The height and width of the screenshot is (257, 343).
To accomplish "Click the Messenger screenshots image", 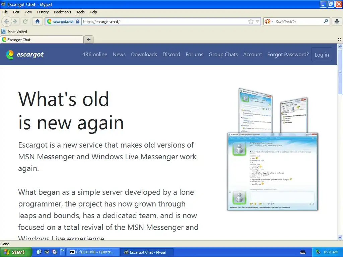I will 273,149.
